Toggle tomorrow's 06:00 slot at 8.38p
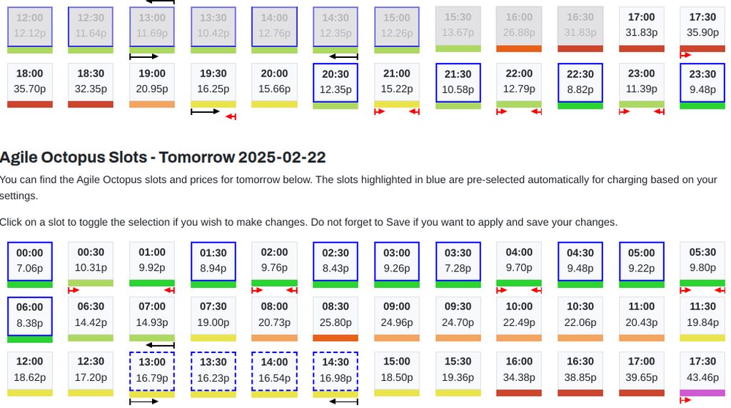731x408 pixels. point(29,315)
